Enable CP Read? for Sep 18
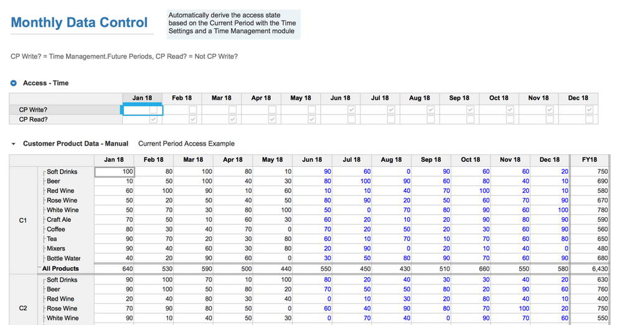 click(x=470, y=120)
